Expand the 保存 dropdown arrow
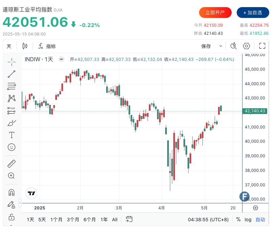Viewport: 274px width, 227px height. [x=221, y=46]
